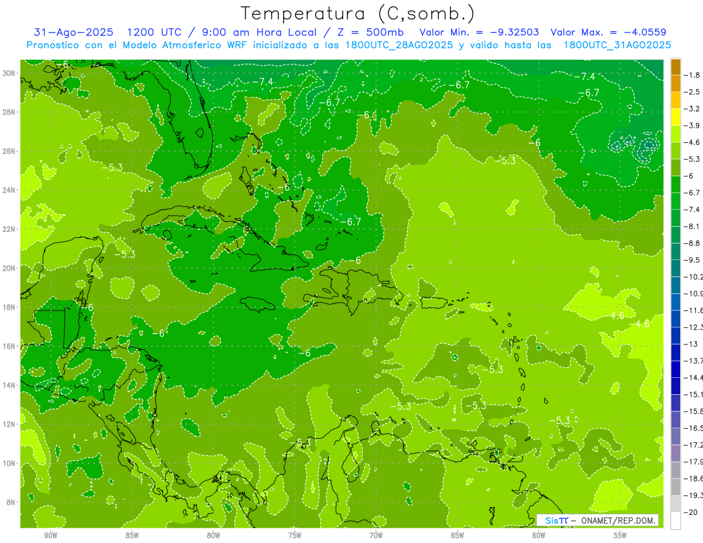Click the colorbar legend value "-3.9"
The width and height of the screenshot is (703, 543).
(692, 125)
